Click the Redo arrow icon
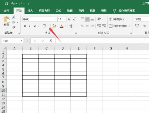Image resolution: width=149 pixels, height=113 pixels. (21, 4)
